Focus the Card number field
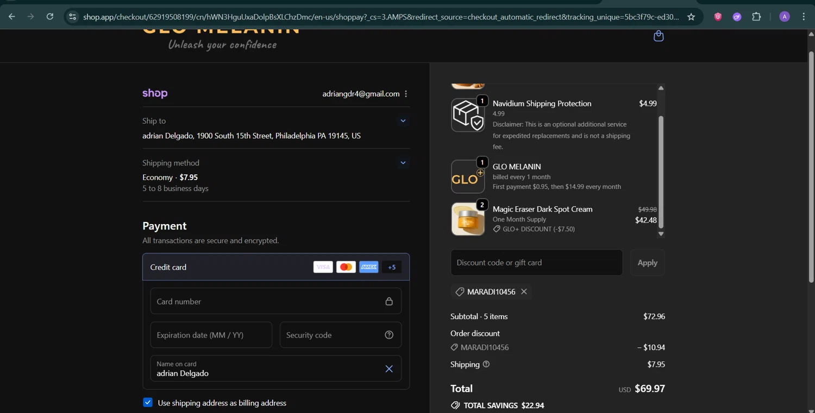This screenshot has height=413, width=815. point(276,301)
